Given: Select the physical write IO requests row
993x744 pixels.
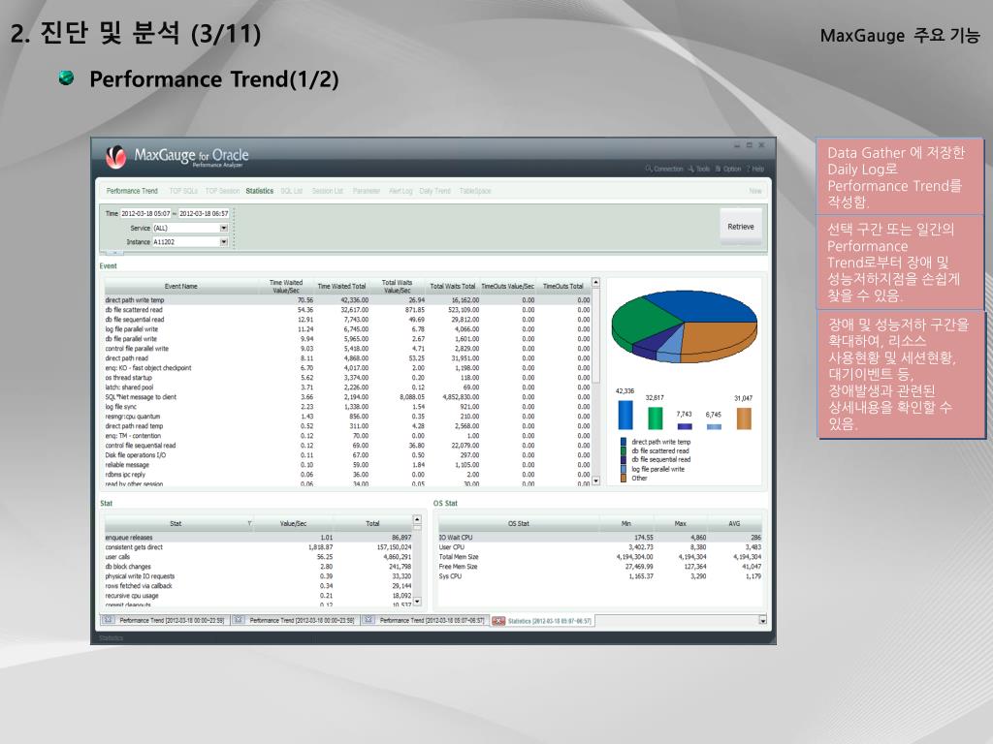Looking at the screenshot, I should point(258,576).
